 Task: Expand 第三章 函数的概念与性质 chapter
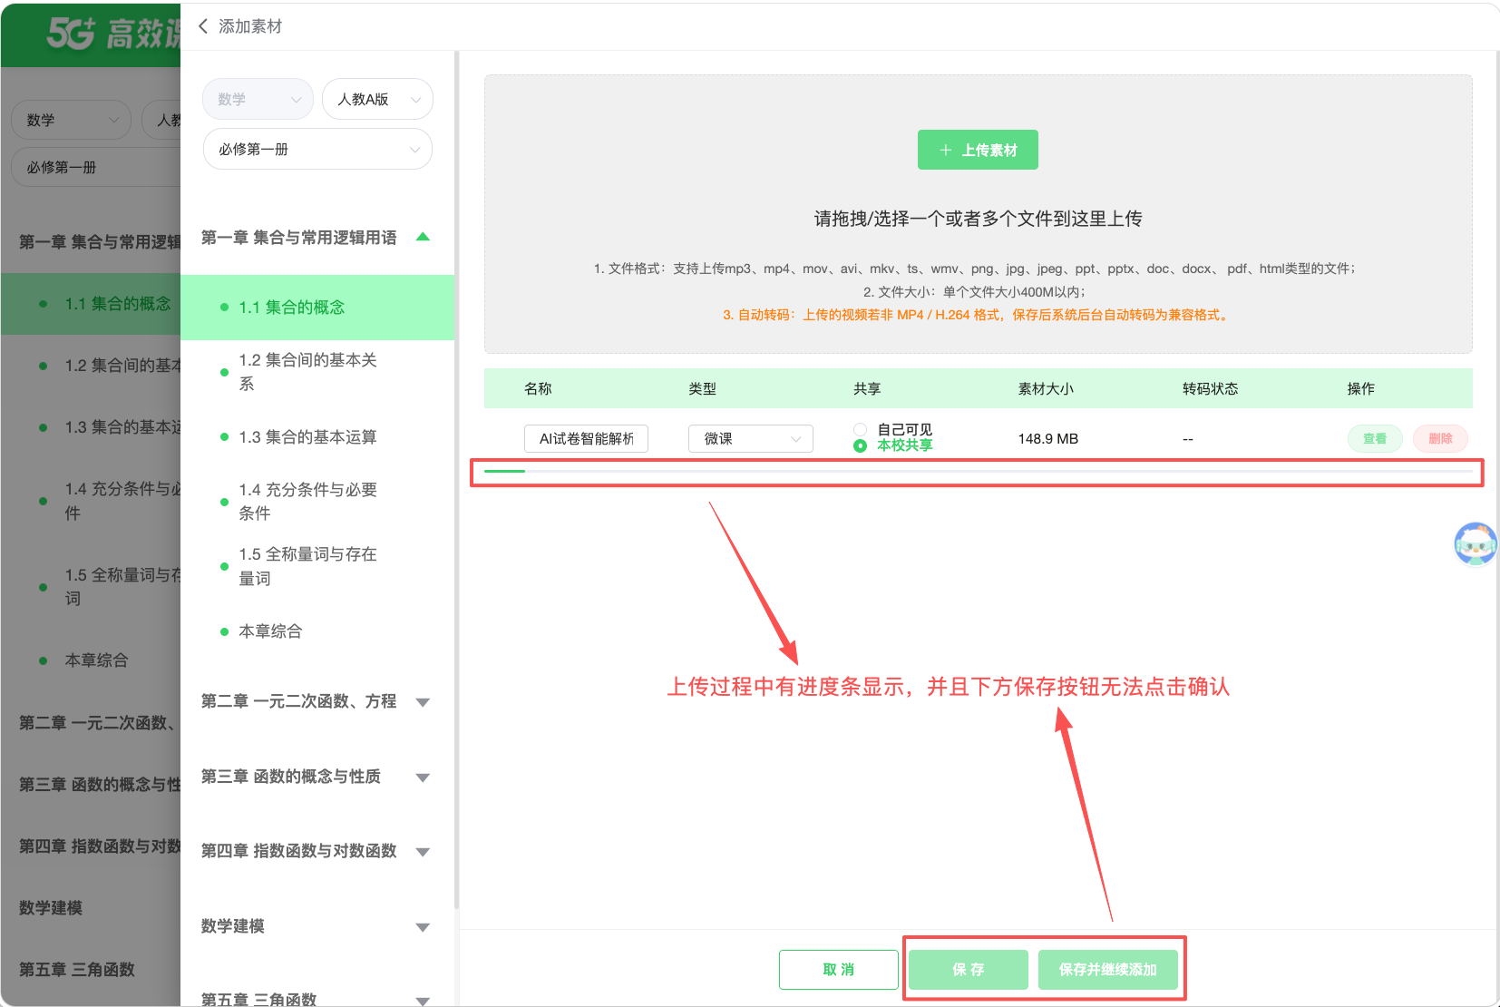click(x=423, y=777)
